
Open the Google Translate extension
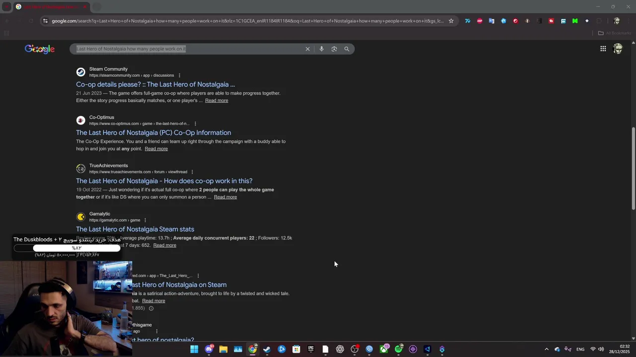tap(491, 21)
